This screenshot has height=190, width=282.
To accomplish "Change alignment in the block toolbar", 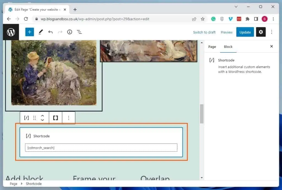I will point(55,118).
